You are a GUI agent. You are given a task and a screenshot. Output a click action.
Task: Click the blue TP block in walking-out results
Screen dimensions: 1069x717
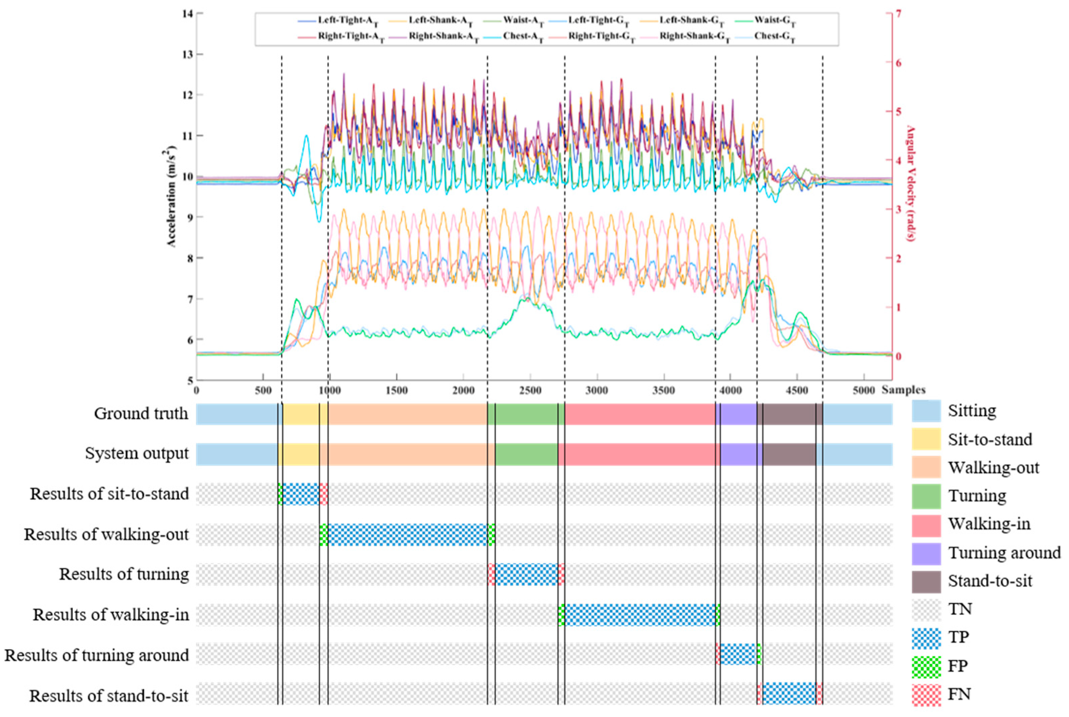[x=407, y=534]
